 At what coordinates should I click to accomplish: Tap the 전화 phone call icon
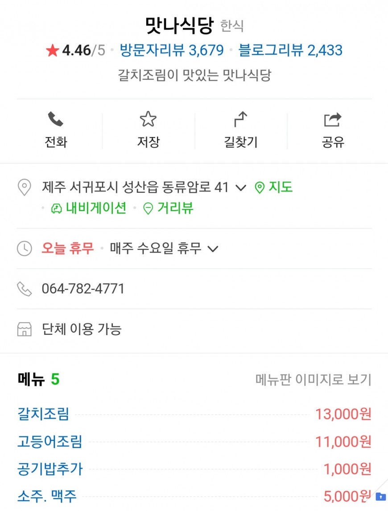coord(55,119)
